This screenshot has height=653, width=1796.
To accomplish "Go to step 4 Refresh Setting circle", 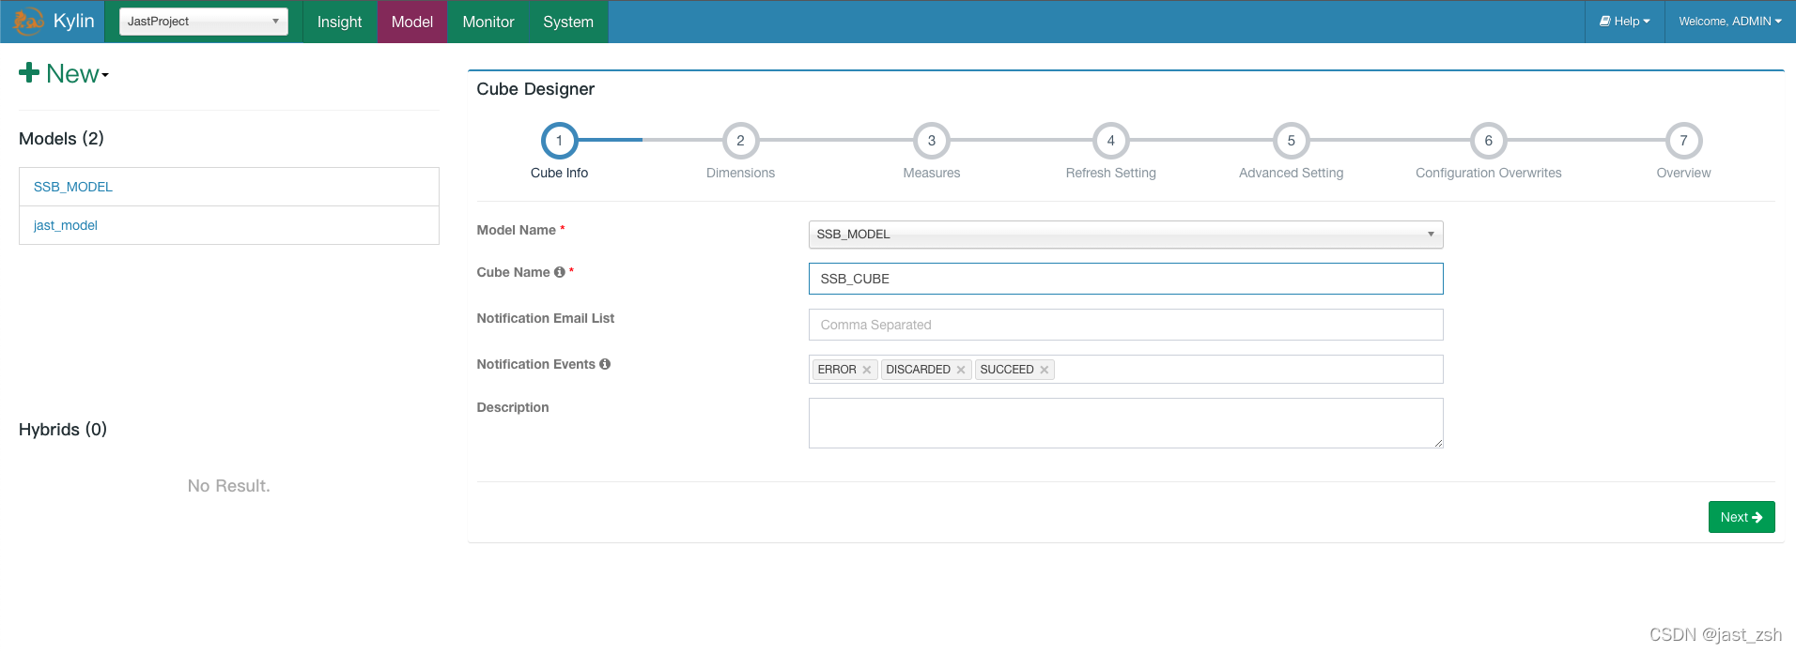I will pyautogui.click(x=1110, y=141).
